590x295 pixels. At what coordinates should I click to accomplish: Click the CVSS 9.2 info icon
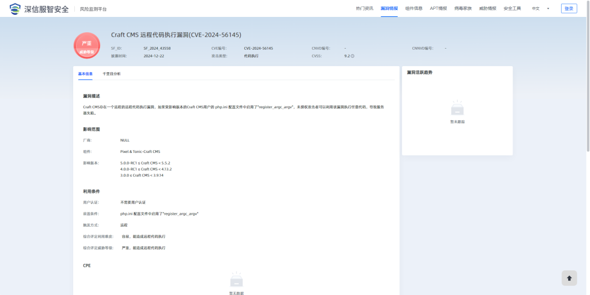[x=352, y=56]
